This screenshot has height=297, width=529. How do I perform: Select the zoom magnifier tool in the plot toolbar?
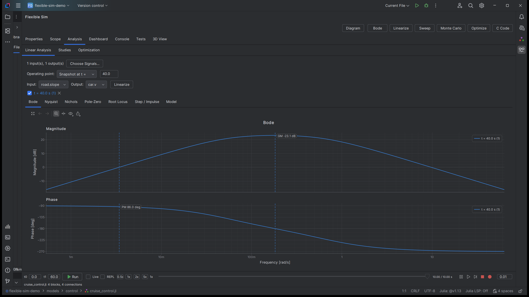click(x=56, y=114)
